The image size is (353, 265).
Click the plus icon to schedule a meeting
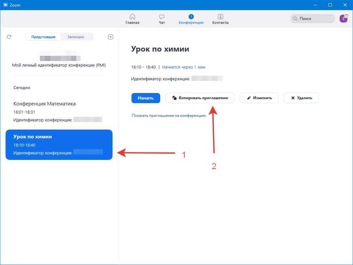tap(111, 37)
